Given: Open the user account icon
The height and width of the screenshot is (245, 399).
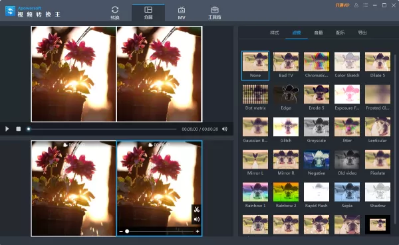Looking at the screenshot, I should coord(356,5).
